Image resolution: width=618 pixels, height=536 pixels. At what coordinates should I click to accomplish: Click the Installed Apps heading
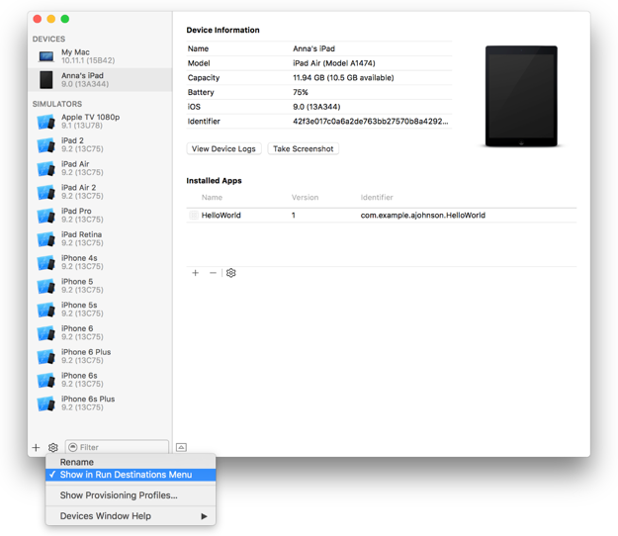[214, 181]
